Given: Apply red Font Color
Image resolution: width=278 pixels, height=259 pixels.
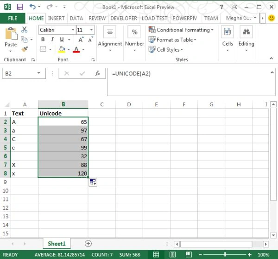Looking at the screenshot, I should [x=76, y=49].
